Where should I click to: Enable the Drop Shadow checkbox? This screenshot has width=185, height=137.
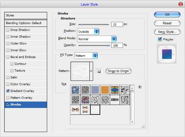coord(8,30)
